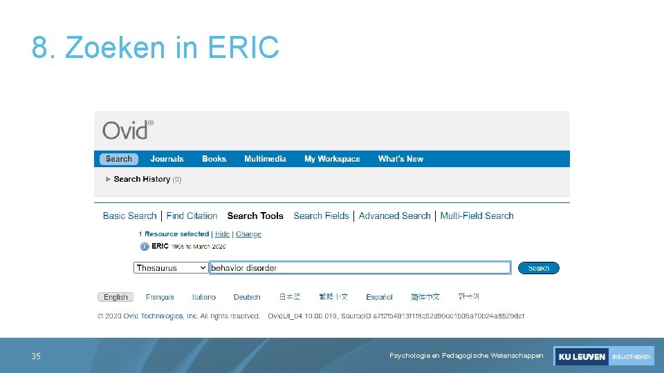The image size is (664, 373).
Task: Switch language to Español
Action: pyautogui.click(x=379, y=297)
